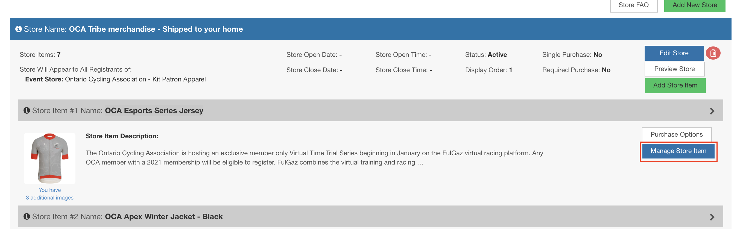
Task: Open the Store FAQ button
Action: (x=633, y=5)
